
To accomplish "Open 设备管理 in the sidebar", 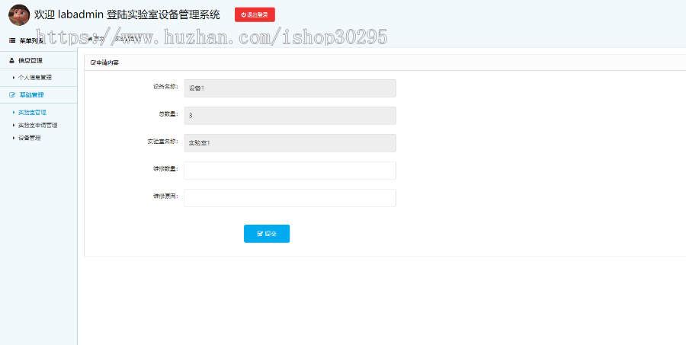I will coord(29,138).
